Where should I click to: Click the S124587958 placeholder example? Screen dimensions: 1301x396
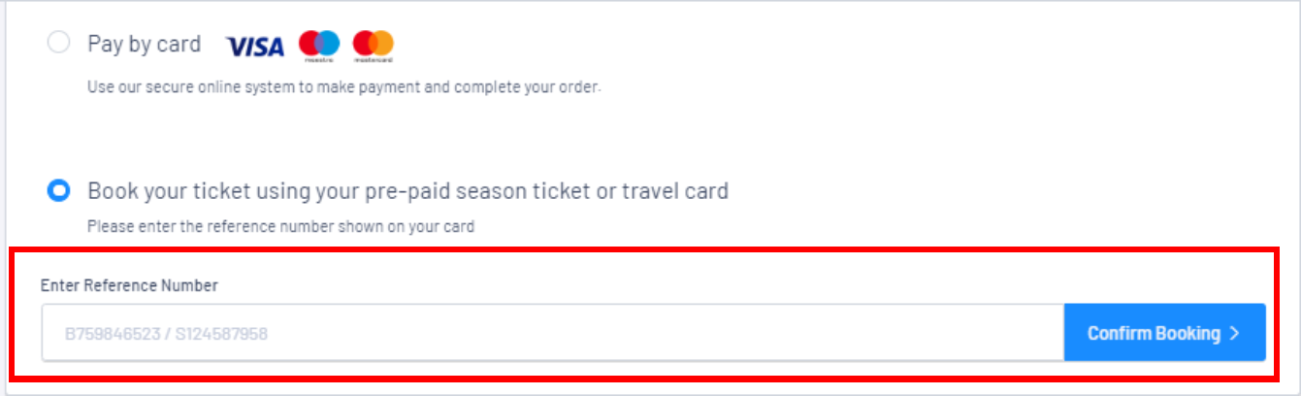(x=221, y=334)
